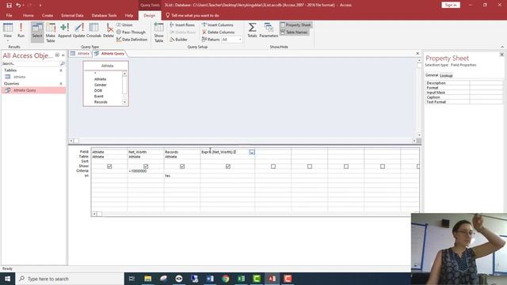
Task: Save the database with the Save icon
Action: 9,6
